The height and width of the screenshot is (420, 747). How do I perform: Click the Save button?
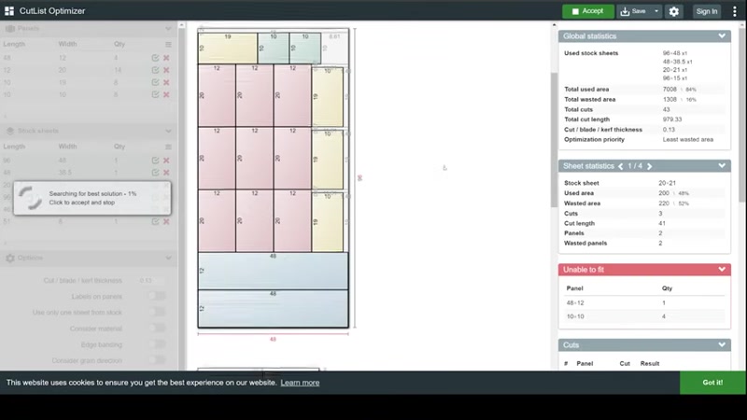(633, 11)
